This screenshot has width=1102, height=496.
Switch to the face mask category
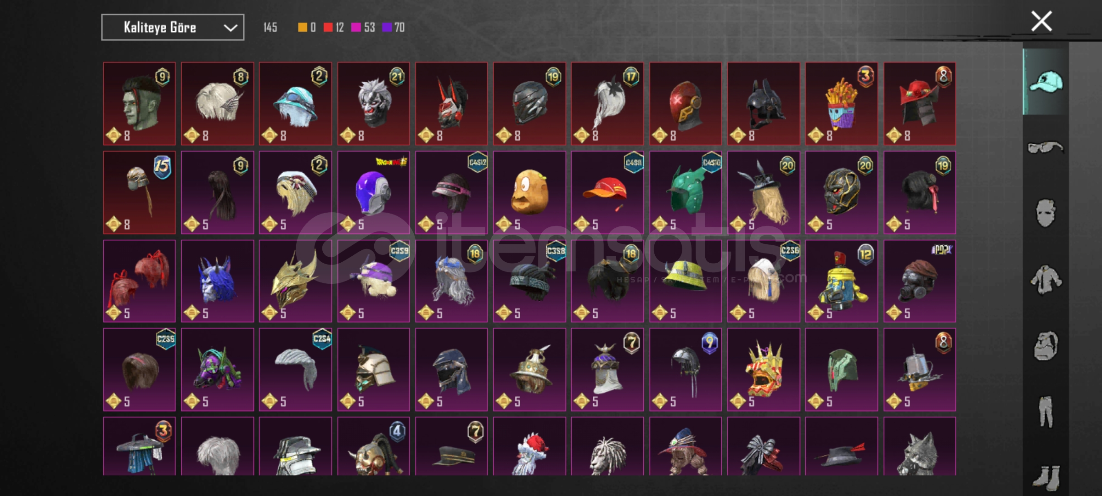(x=1046, y=213)
